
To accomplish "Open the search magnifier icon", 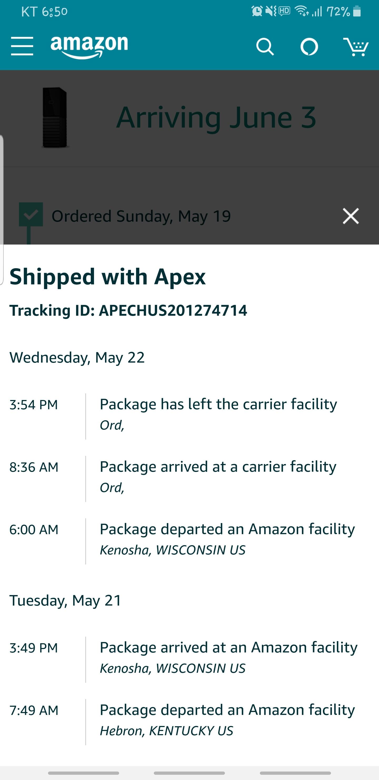I will point(265,47).
